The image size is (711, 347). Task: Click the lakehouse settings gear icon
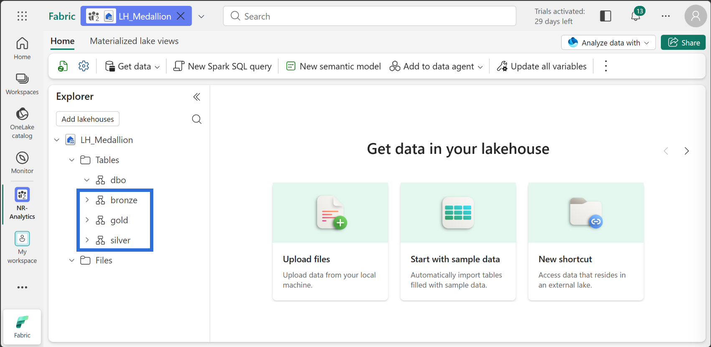[84, 66]
